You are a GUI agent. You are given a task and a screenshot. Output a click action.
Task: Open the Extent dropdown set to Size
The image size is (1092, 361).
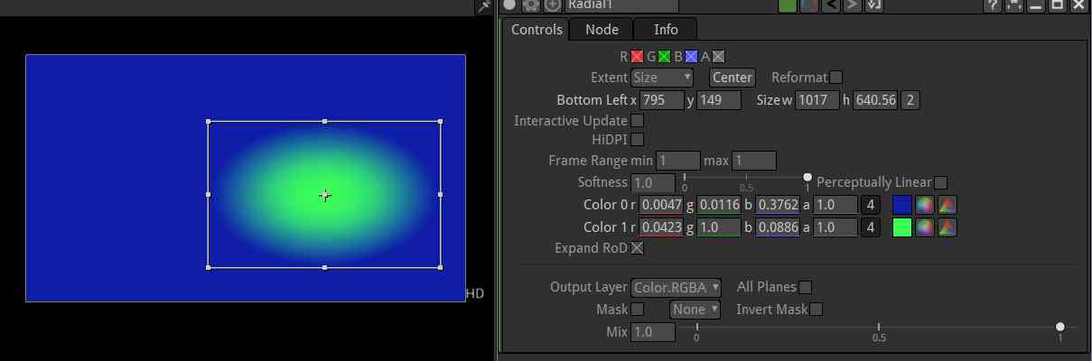point(662,78)
